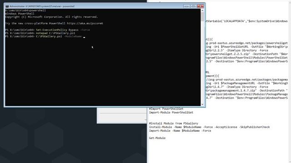This screenshot has height=163, width=291.
Task: Click 'Import-Module PowerShellGet' line in Notepad
Action: coord(171,112)
